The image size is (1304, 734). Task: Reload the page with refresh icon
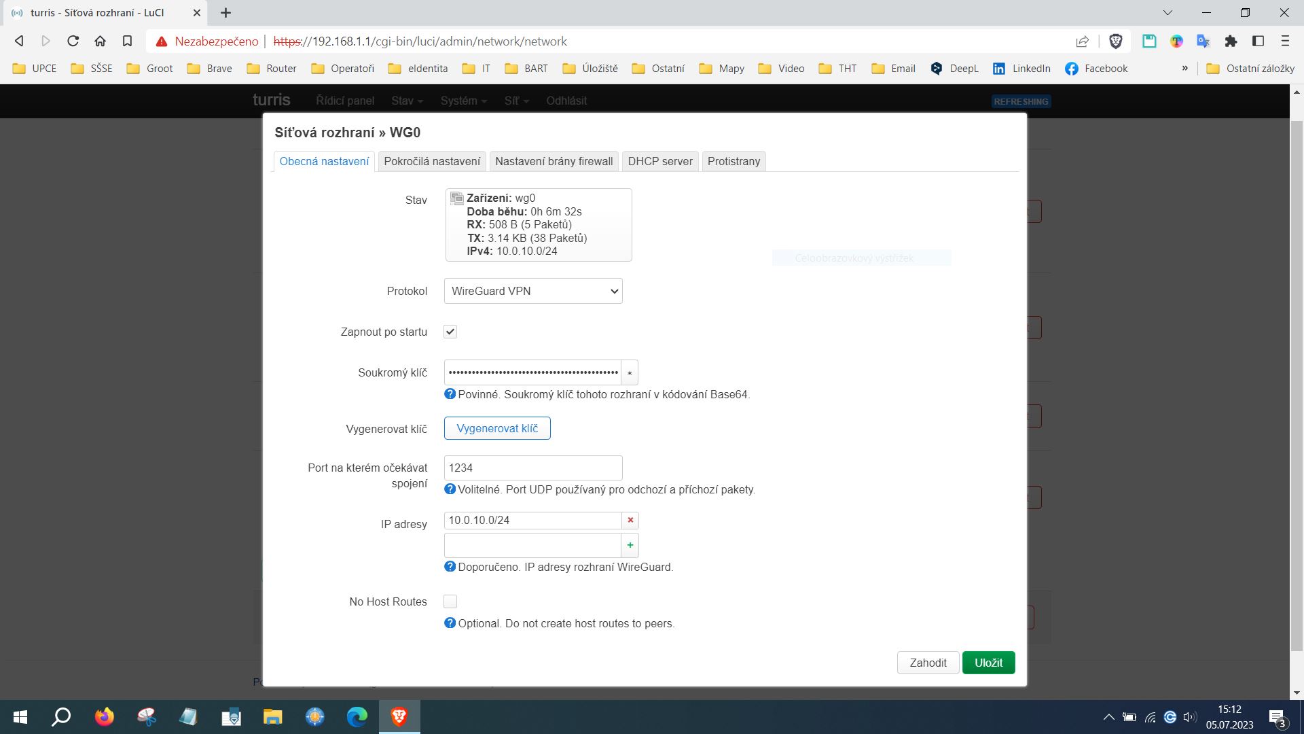[x=73, y=41]
